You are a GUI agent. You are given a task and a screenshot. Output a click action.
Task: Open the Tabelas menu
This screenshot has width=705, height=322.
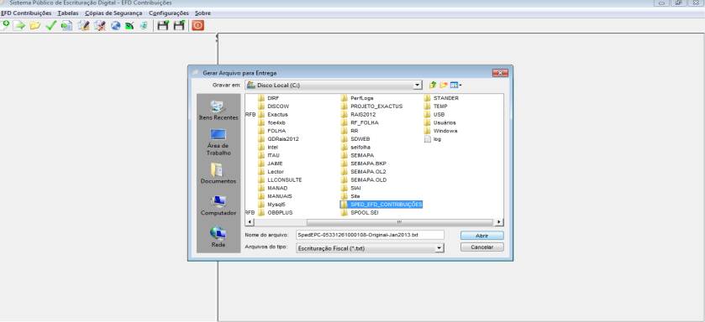68,13
